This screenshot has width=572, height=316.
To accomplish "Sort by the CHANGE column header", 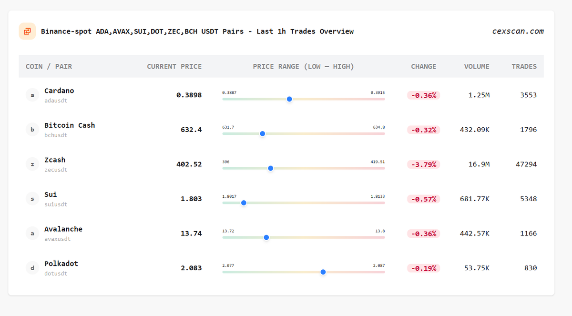I will (x=423, y=66).
